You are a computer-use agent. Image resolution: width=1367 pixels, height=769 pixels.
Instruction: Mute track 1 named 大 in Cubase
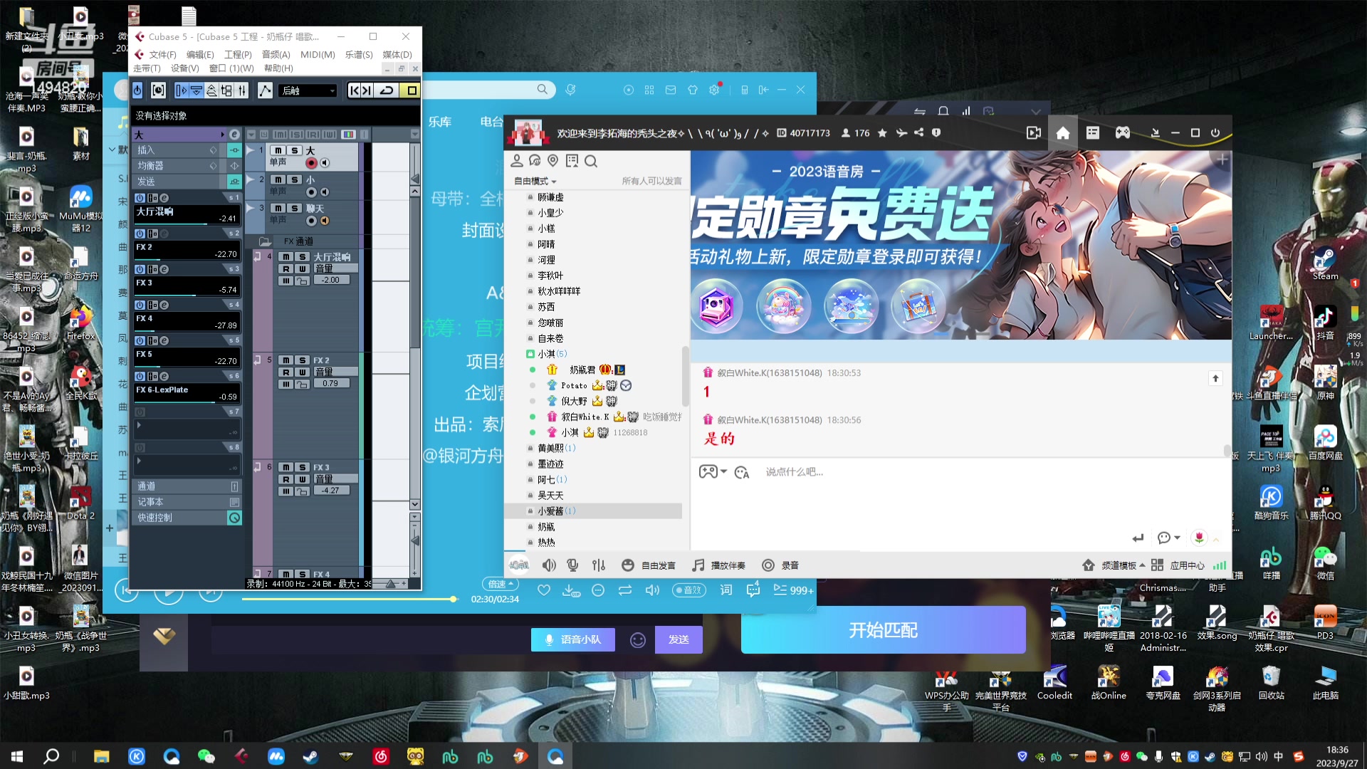(x=278, y=150)
